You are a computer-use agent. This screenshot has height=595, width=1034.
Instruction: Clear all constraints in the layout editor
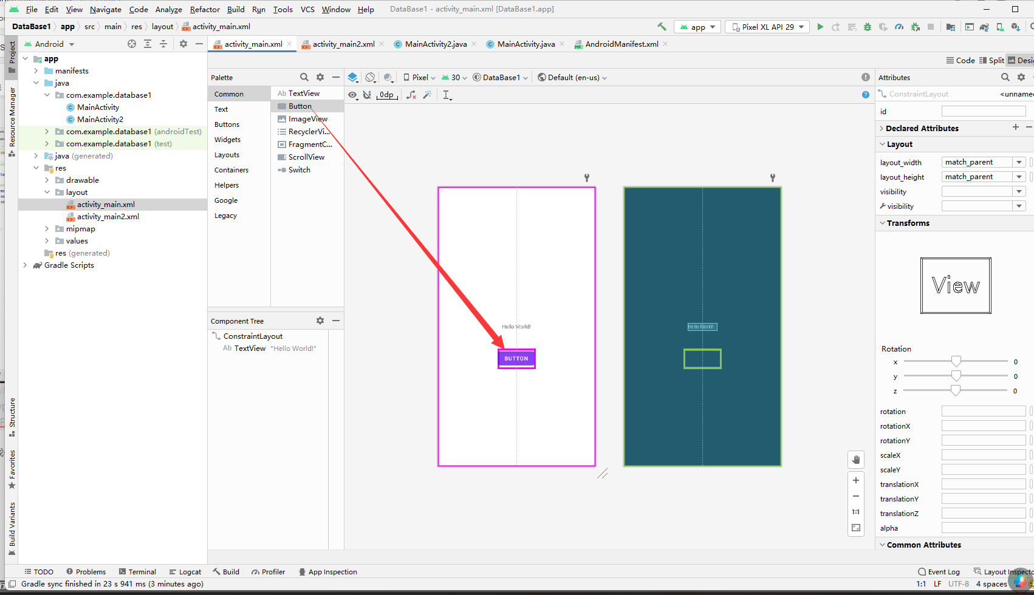pos(411,95)
